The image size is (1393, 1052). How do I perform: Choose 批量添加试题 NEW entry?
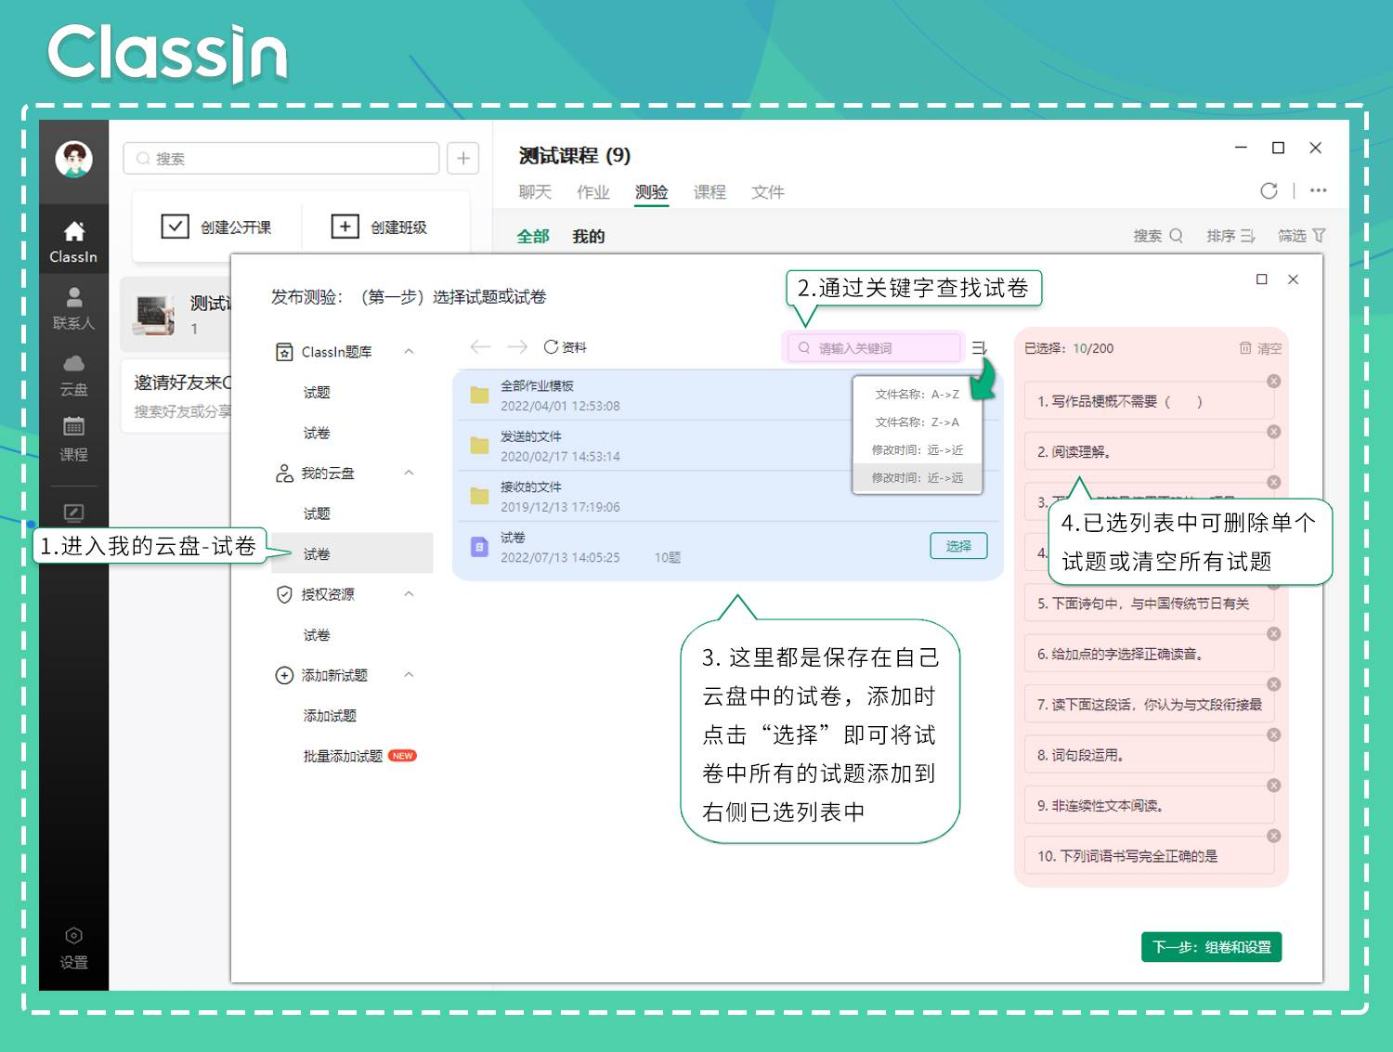coord(359,756)
